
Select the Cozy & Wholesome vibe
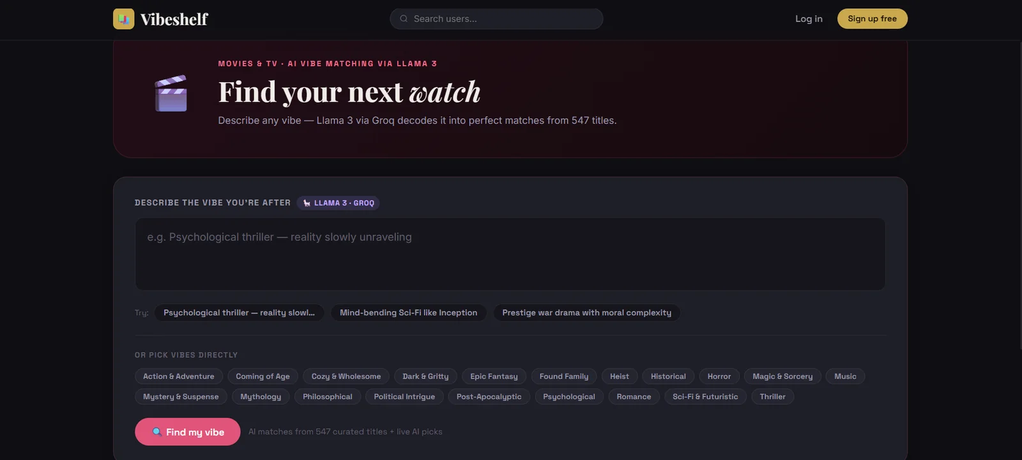click(x=346, y=376)
